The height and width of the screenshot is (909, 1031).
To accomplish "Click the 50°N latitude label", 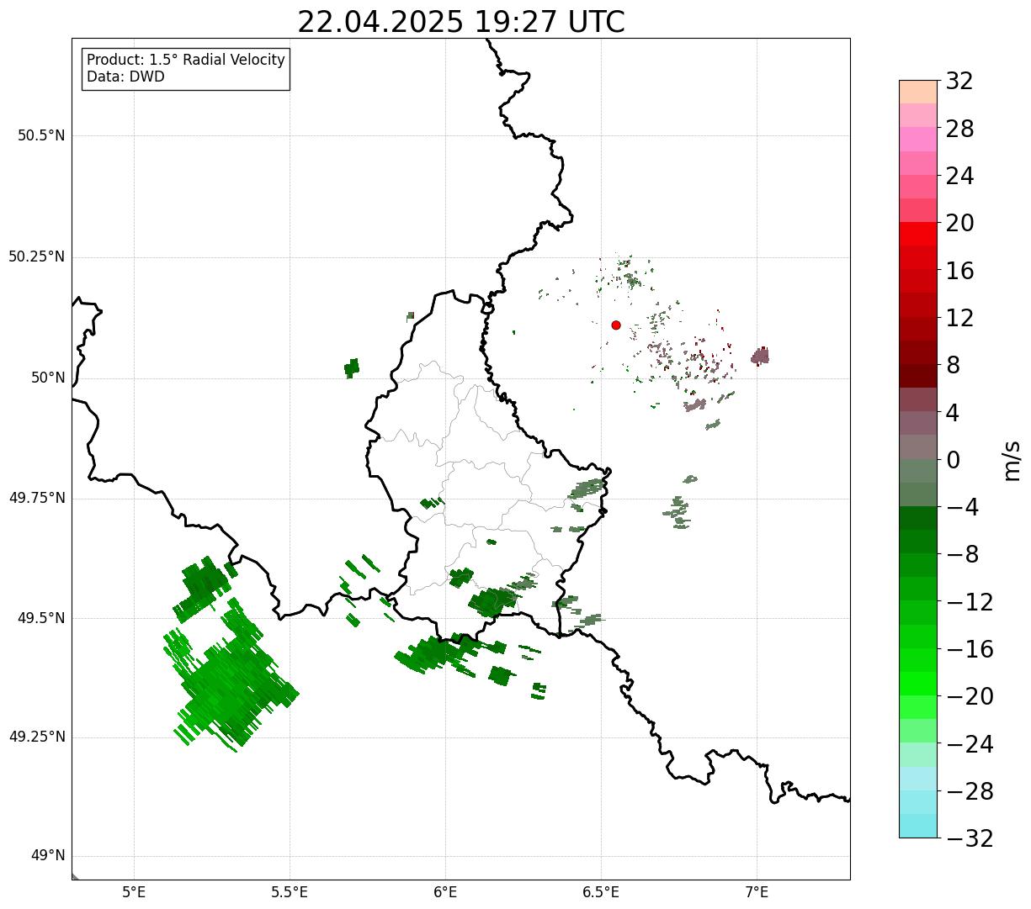I will tap(48, 378).
